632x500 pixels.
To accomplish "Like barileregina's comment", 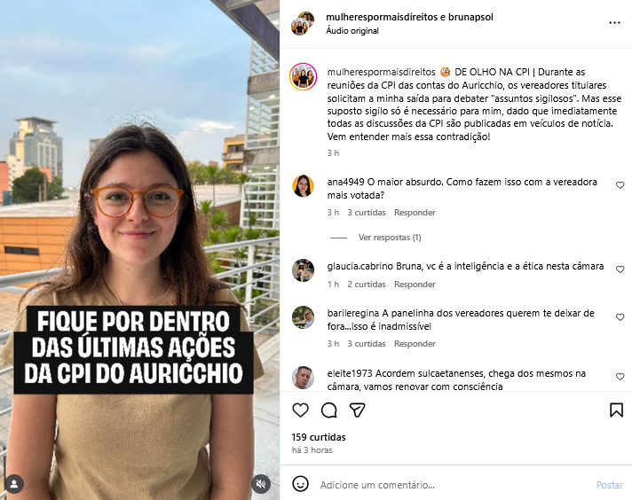I will (x=620, y=317).
